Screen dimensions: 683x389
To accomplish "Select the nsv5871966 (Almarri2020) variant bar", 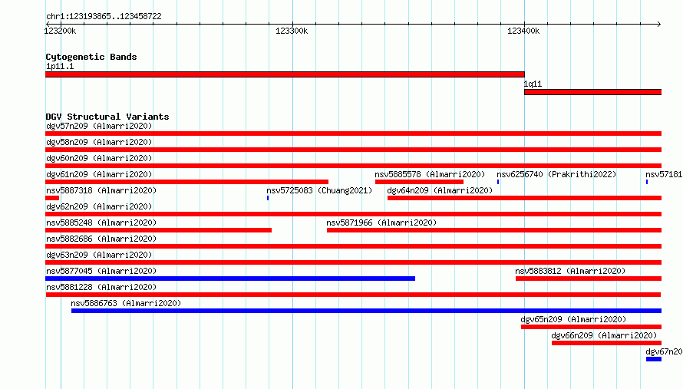I will (x=494, y=230).
